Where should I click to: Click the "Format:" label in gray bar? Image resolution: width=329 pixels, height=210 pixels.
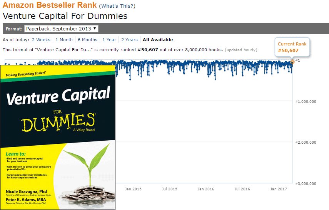[x=14, y=29]
